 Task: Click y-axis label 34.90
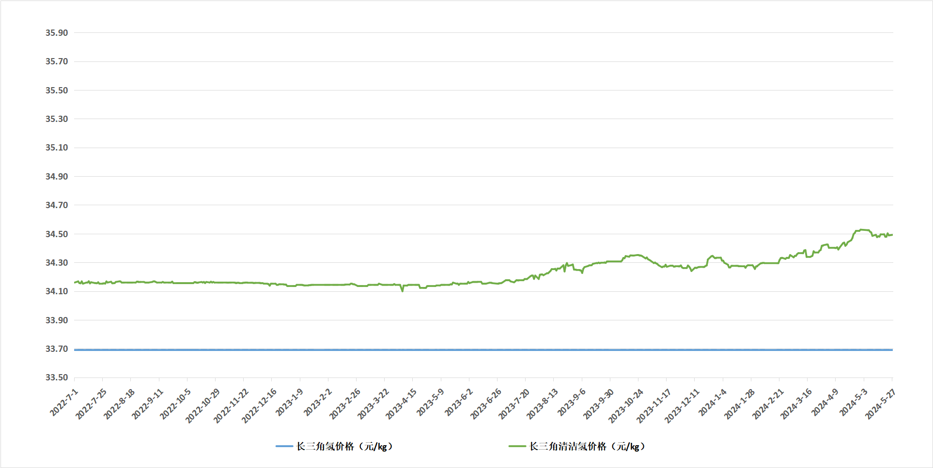tap(57, 177)
